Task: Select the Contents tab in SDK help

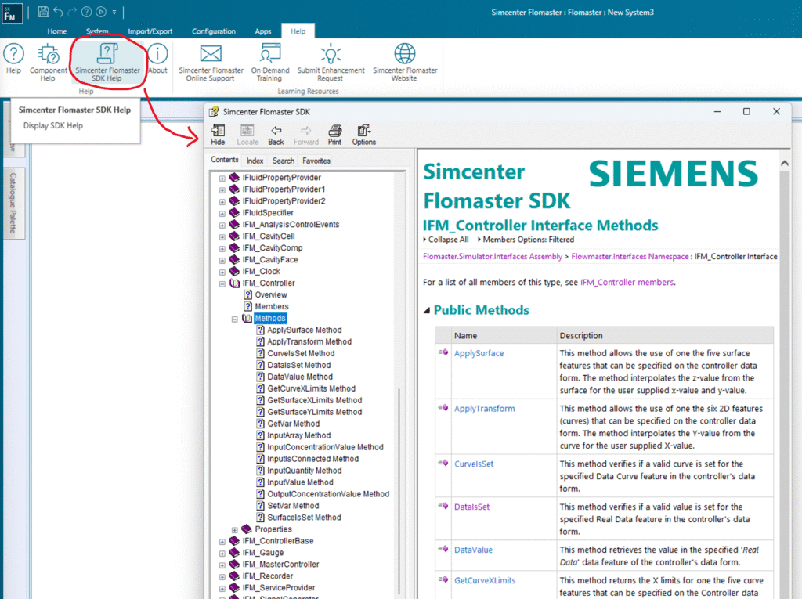Action: pyautogui.click(x=225, y=160)
